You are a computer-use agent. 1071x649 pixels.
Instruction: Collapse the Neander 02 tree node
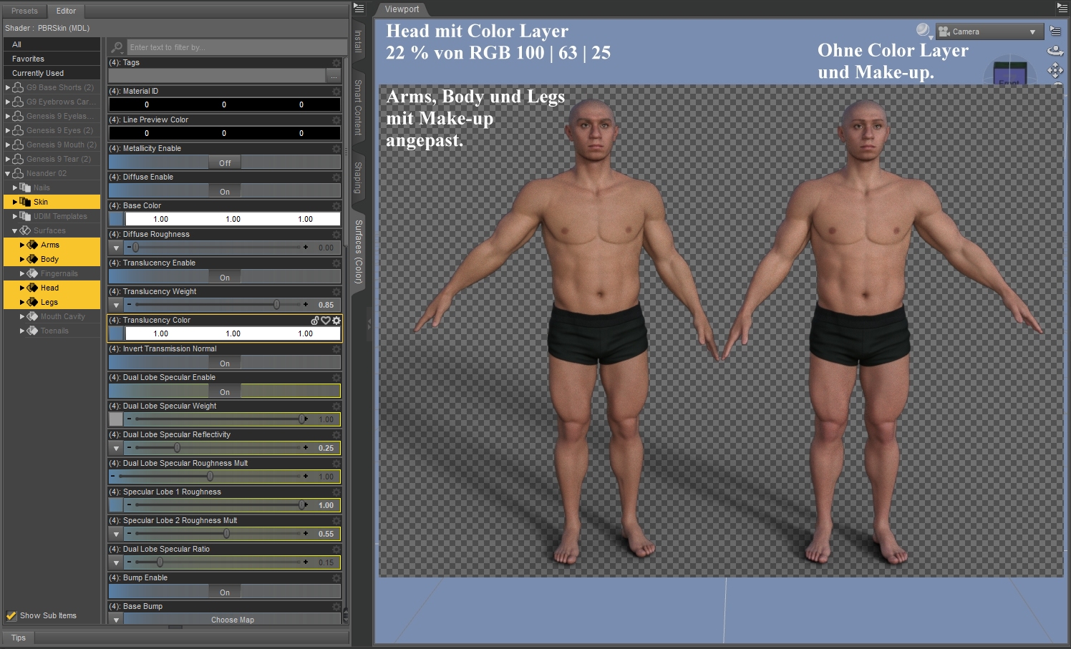8,173
